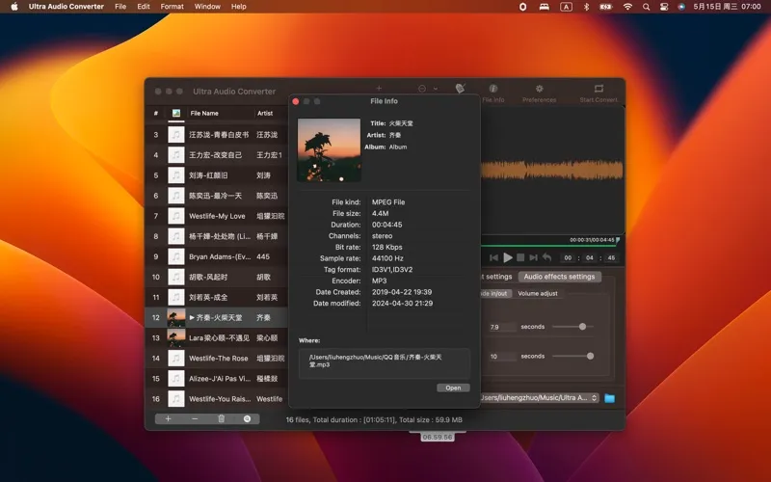The image size is (771, 482).
Task: Click the Spotlight search menu bar icon
Action: click(646, 7)
